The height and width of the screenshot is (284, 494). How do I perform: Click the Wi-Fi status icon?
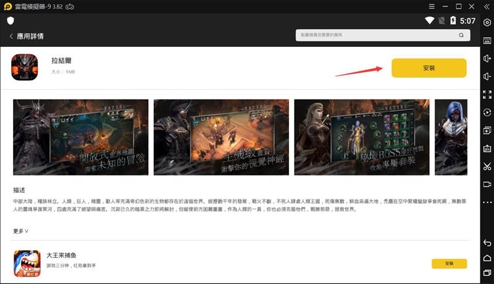coord(429,21)
